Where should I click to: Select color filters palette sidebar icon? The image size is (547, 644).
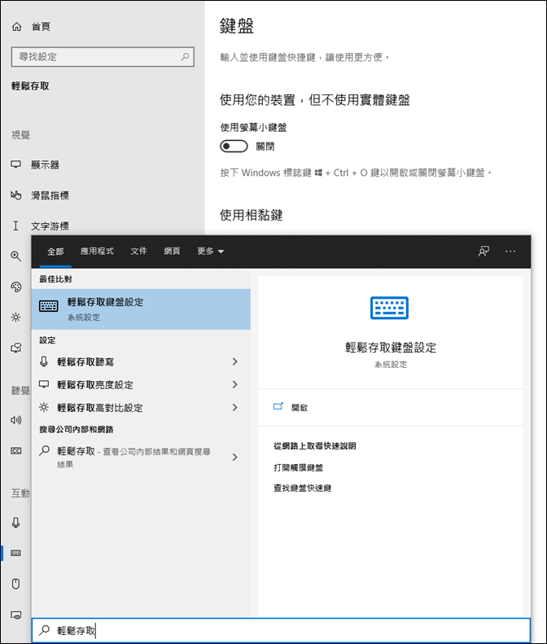tap(16, 287)
